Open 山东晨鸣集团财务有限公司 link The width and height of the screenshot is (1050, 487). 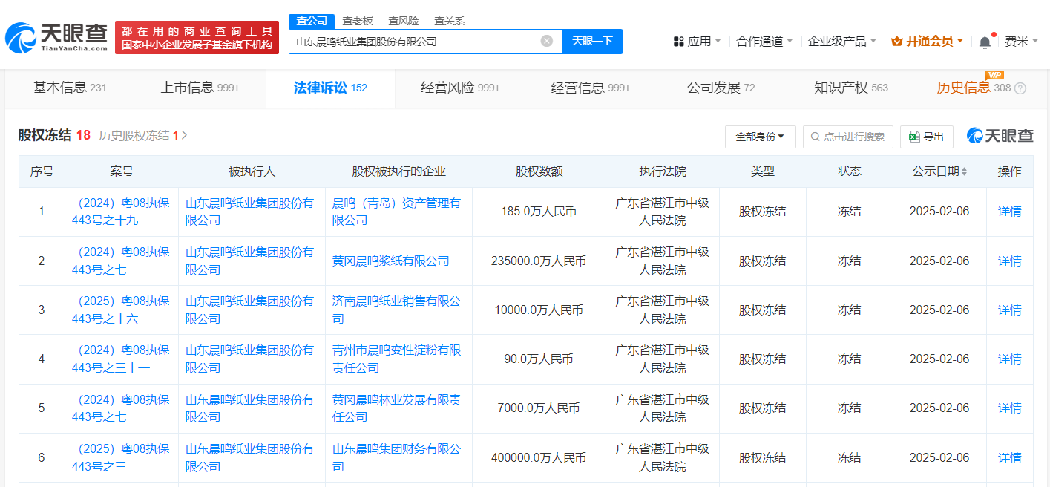click(397, 457)
